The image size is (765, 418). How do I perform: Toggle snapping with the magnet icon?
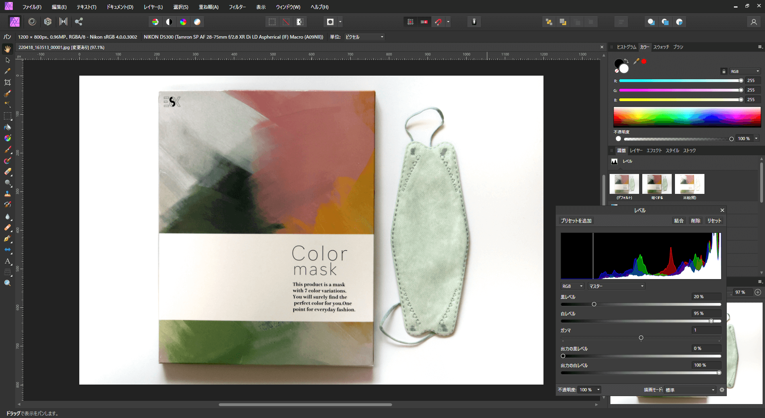pos(438,22)
